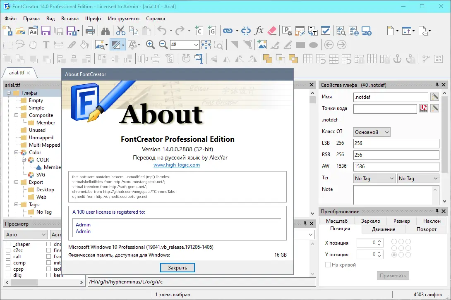
Task: Enable the _shaper feature checkbox
Action: (8, 244)
